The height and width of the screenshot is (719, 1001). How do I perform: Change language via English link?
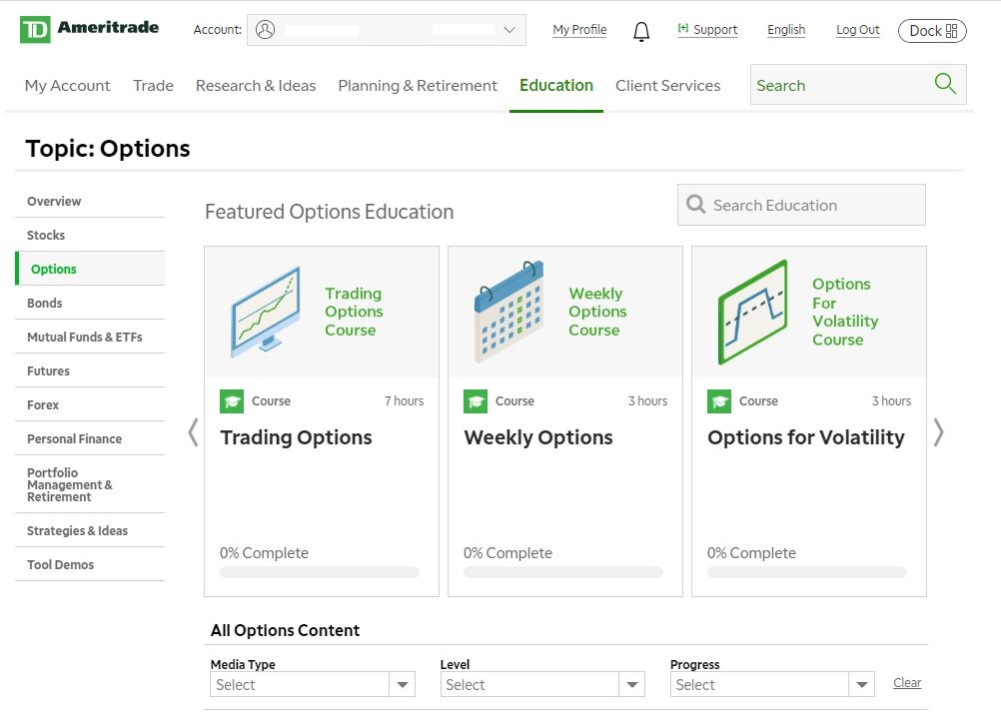786,29
